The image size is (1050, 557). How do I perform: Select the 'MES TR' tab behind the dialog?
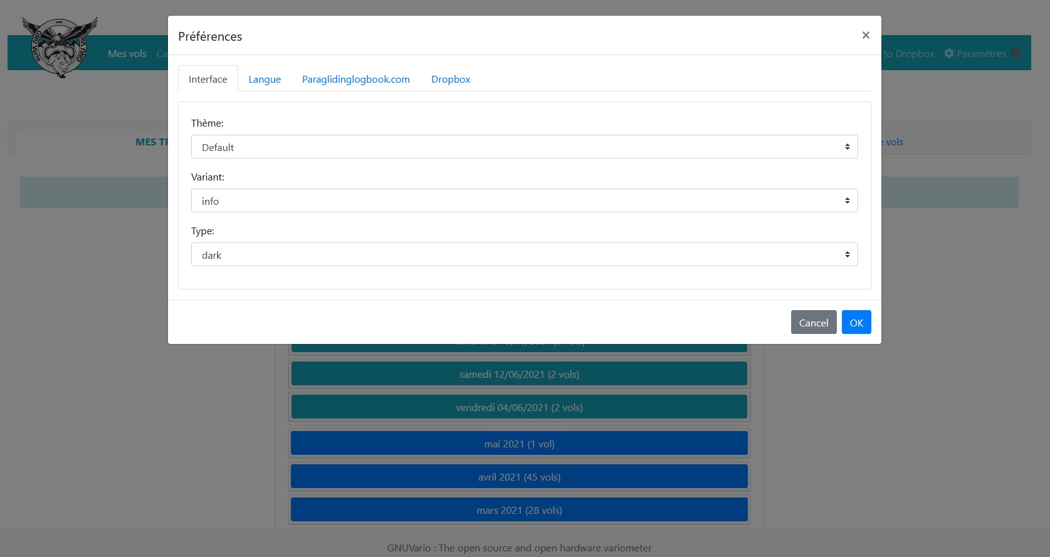(152, 142)
